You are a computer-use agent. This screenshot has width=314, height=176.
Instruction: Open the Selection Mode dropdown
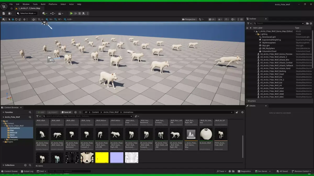(26, 13)
